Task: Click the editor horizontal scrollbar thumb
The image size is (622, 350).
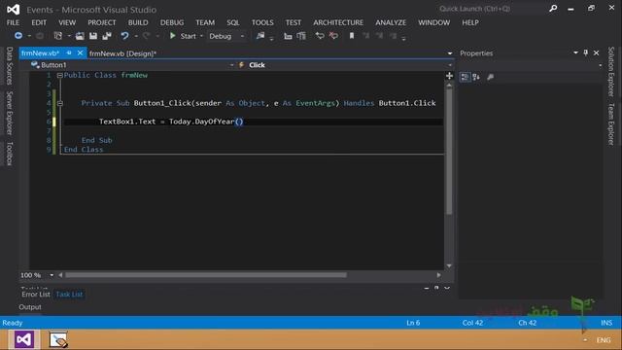Action: point(206,275)
